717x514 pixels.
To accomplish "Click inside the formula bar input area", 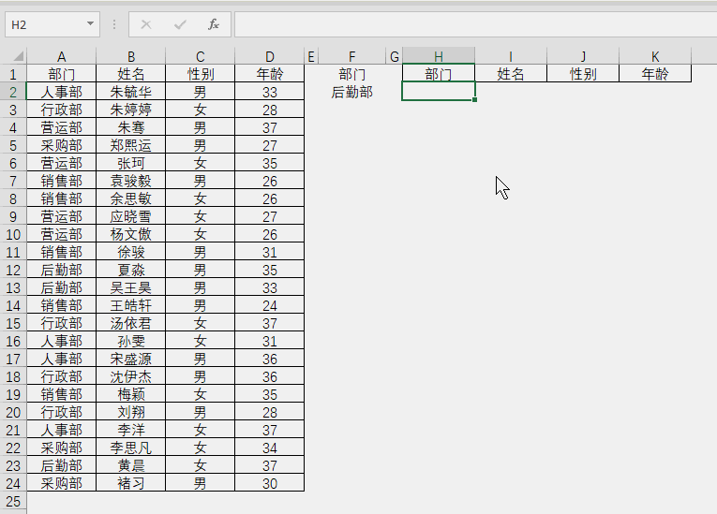I will point(469,23).
